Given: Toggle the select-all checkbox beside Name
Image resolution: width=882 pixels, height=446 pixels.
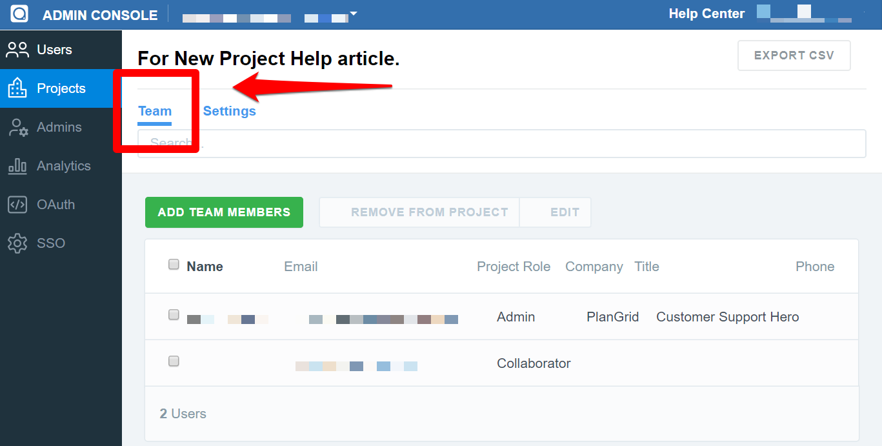Looking at the screenshot, I should pos(174,264).
